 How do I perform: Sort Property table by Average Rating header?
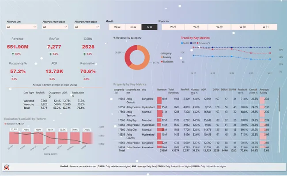coord(264,91)
